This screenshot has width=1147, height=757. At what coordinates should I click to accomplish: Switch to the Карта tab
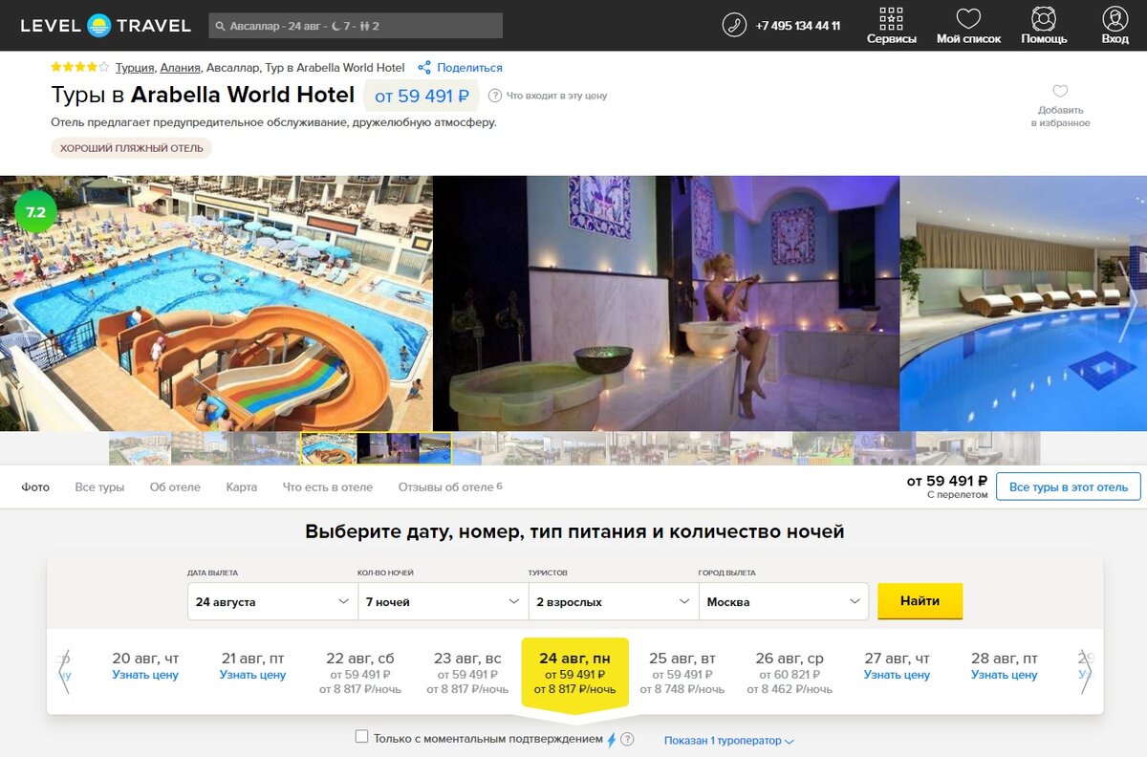242,487
